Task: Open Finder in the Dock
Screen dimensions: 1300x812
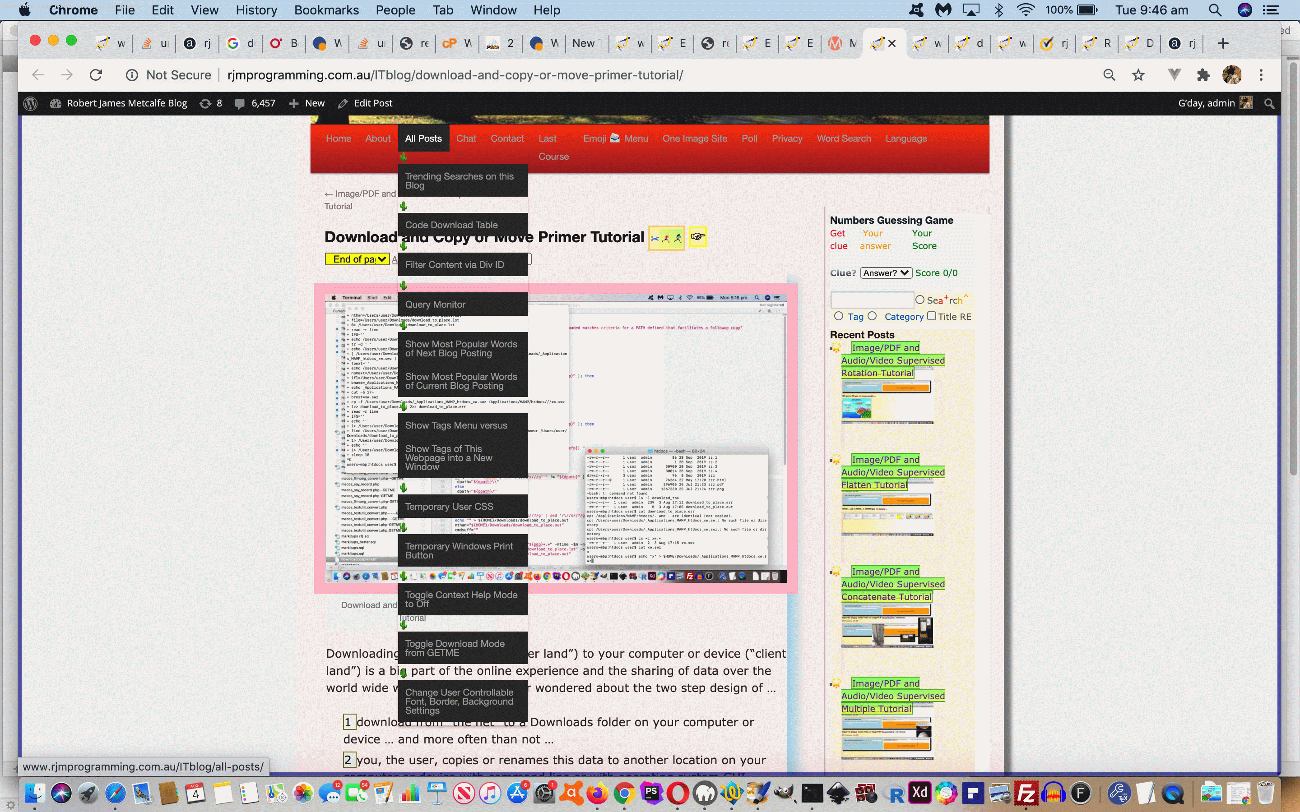Action: click(34, 793)
